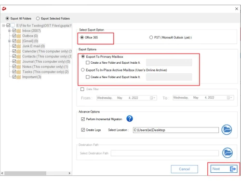Open the From date calendar dropdown
The image size is (241, 181).
(x=153, y=97)
